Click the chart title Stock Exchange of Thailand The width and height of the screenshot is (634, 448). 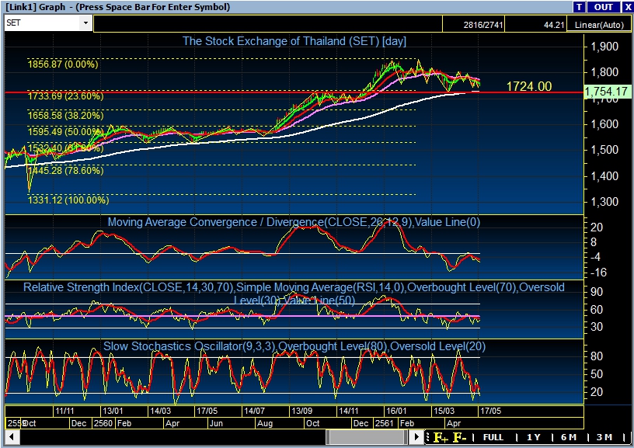click(294, 41)
